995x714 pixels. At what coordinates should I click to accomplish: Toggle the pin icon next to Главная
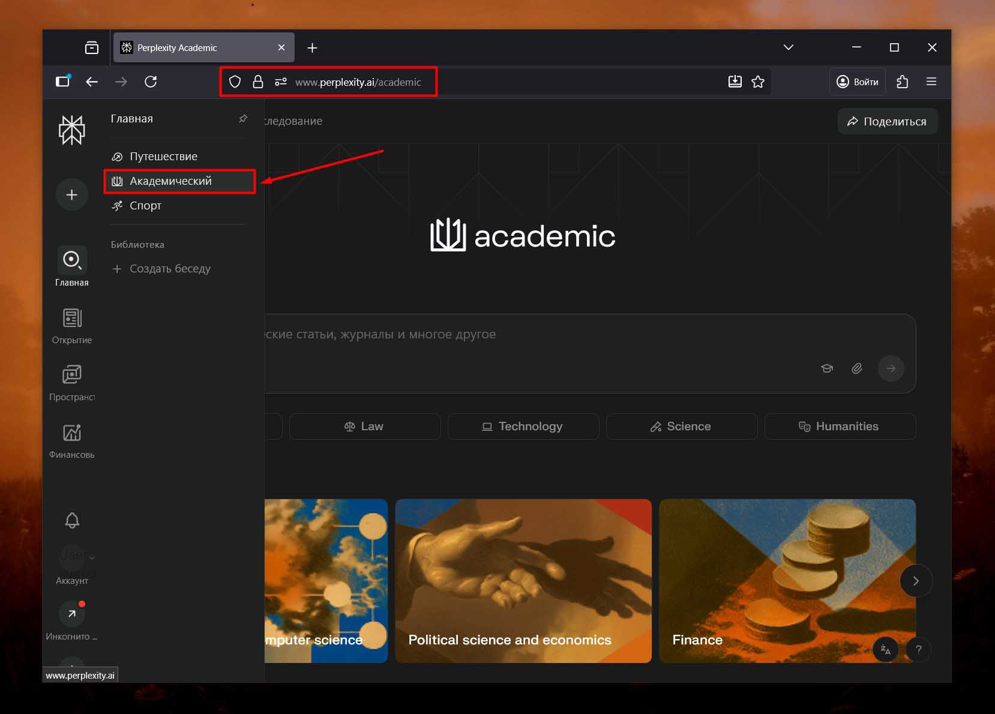pyautogui.click(x=243, y=119)
